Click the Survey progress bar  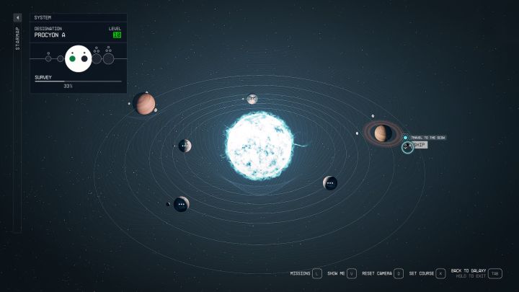coord(78,81)
